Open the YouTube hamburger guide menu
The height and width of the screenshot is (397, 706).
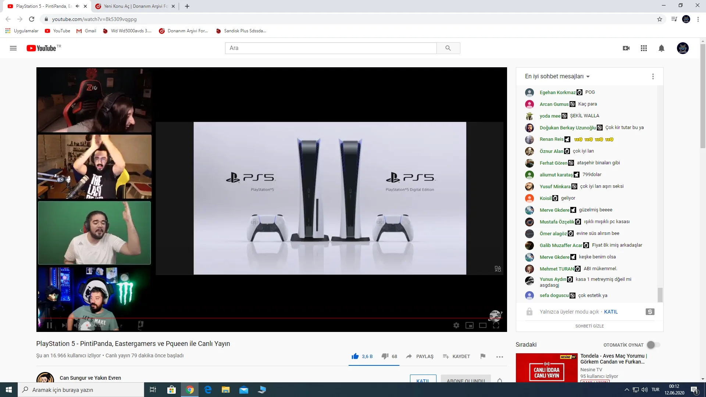(13, 48)
